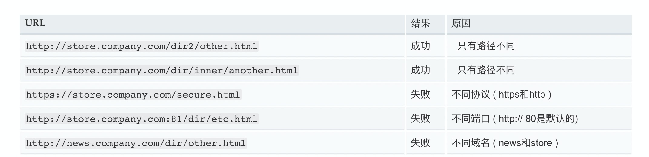
Task: Click the URL column header
Action: pos(35,23)
